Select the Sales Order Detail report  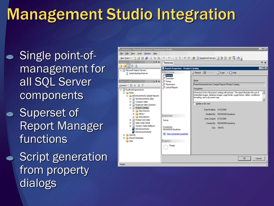[x=143, y=123]
